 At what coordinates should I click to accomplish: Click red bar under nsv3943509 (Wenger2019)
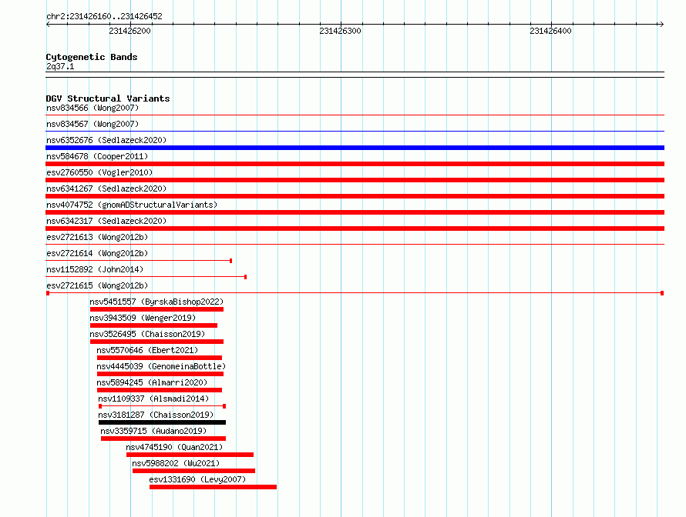153,325
